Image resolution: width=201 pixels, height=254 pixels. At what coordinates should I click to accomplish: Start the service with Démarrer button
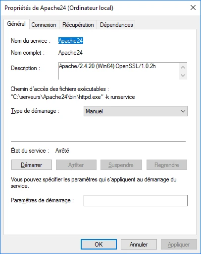32,165
